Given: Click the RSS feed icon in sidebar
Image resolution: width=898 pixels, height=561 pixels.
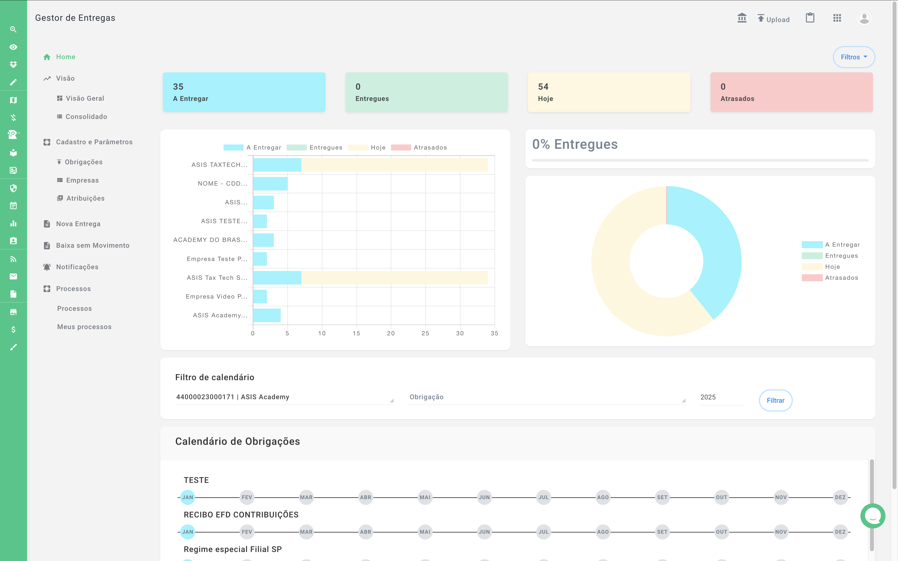Looking at the screenshot, I should (x=13, y=259).
